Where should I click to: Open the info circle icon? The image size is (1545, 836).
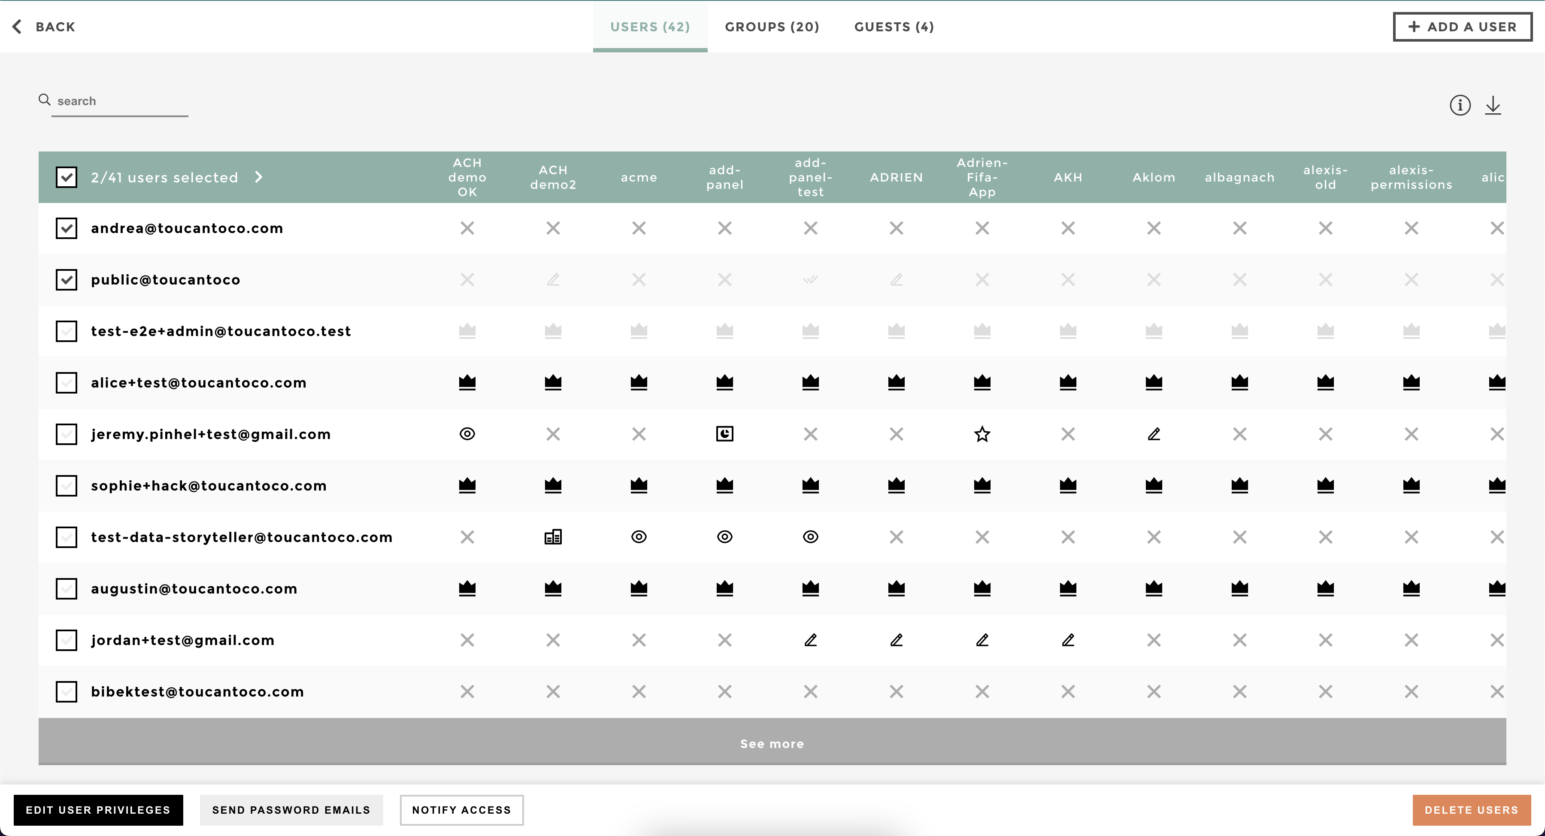[x=1460, y=106]
